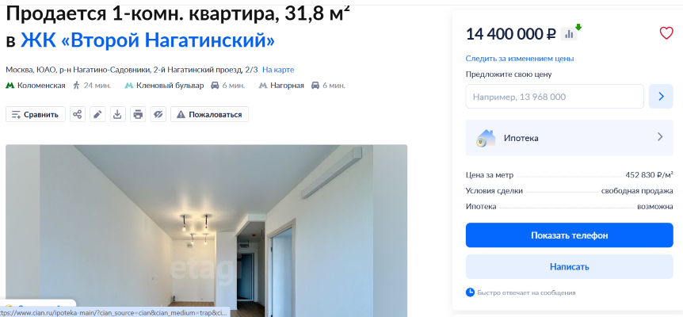
Task: Click the Сравнить button
Action: (36, 115)
